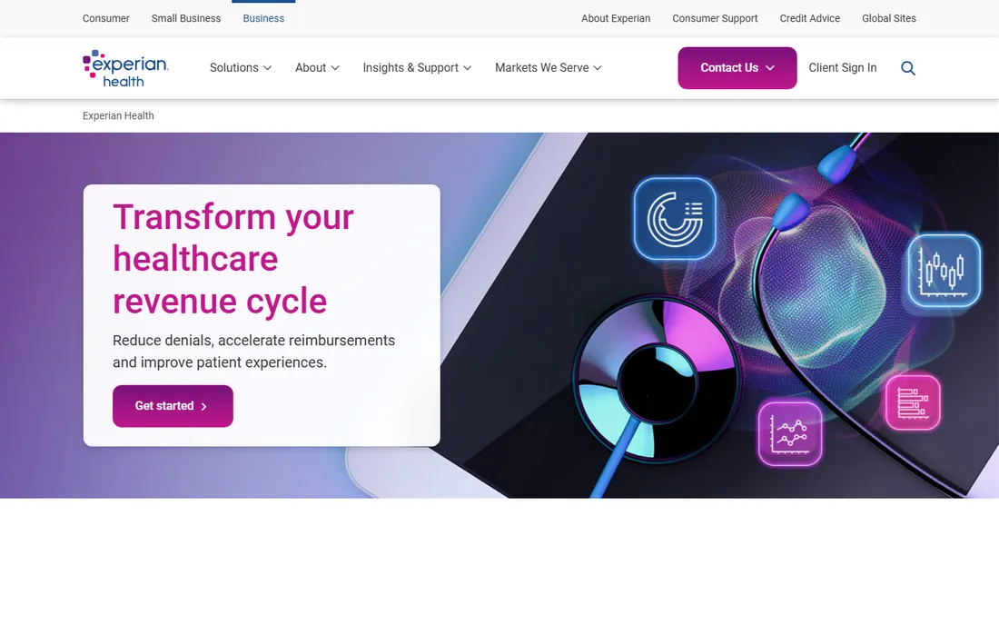Click Client Sign In
999x625 pixels.
pyautogui.click(x=842, y=67)
